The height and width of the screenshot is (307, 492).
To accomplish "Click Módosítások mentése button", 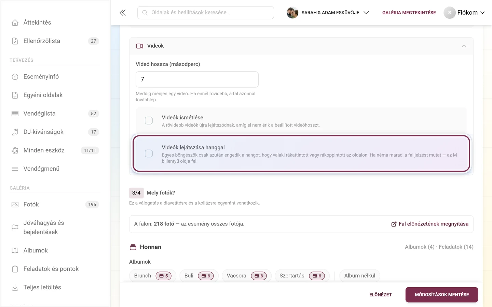I will pos(442,295).
